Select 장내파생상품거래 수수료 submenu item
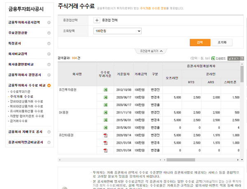The height and width of the screenshot is (189, 247). 26,102
